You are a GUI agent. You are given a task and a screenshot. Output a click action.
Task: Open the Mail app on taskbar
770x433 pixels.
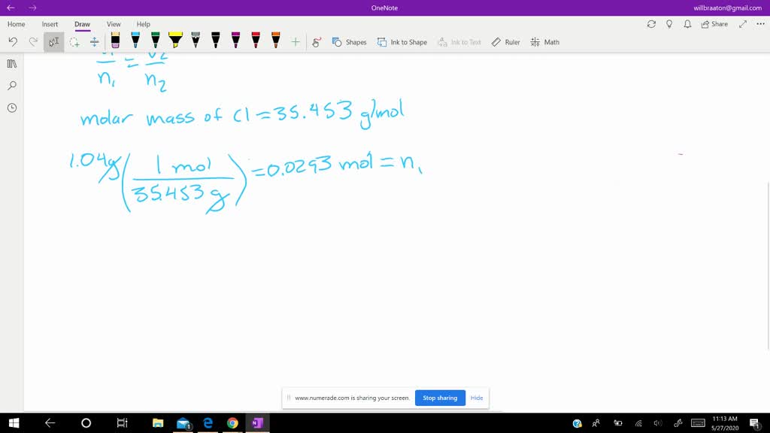point(183,422)
